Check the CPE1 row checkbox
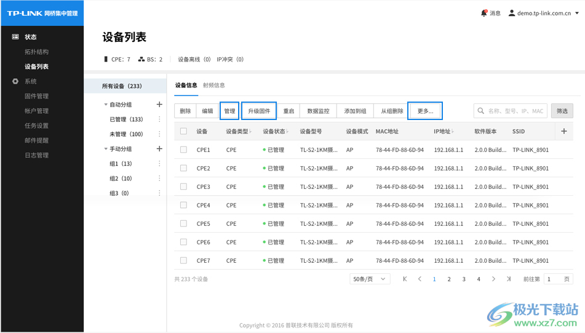 coord(183,150)
